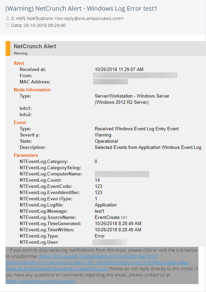Image resolution: width=206 pixels, height=292 pixels.
Task: Click the orange Alert section header
Action: tap(19, 63)
